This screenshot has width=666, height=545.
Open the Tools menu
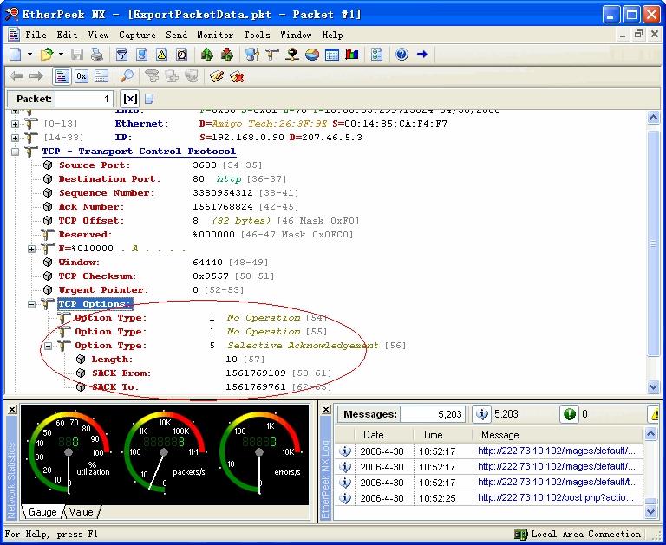(257, 35)
